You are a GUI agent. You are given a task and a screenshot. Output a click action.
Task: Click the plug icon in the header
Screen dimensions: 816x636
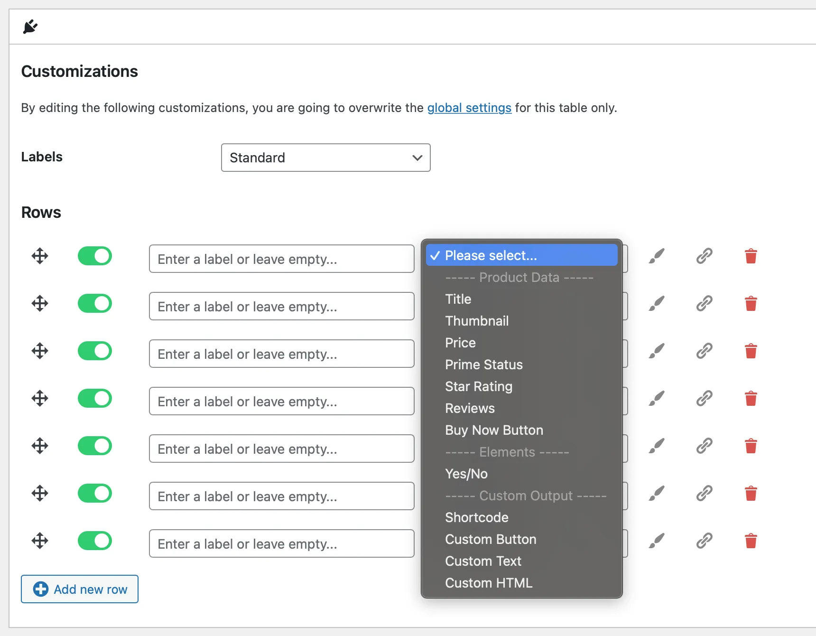30,27
